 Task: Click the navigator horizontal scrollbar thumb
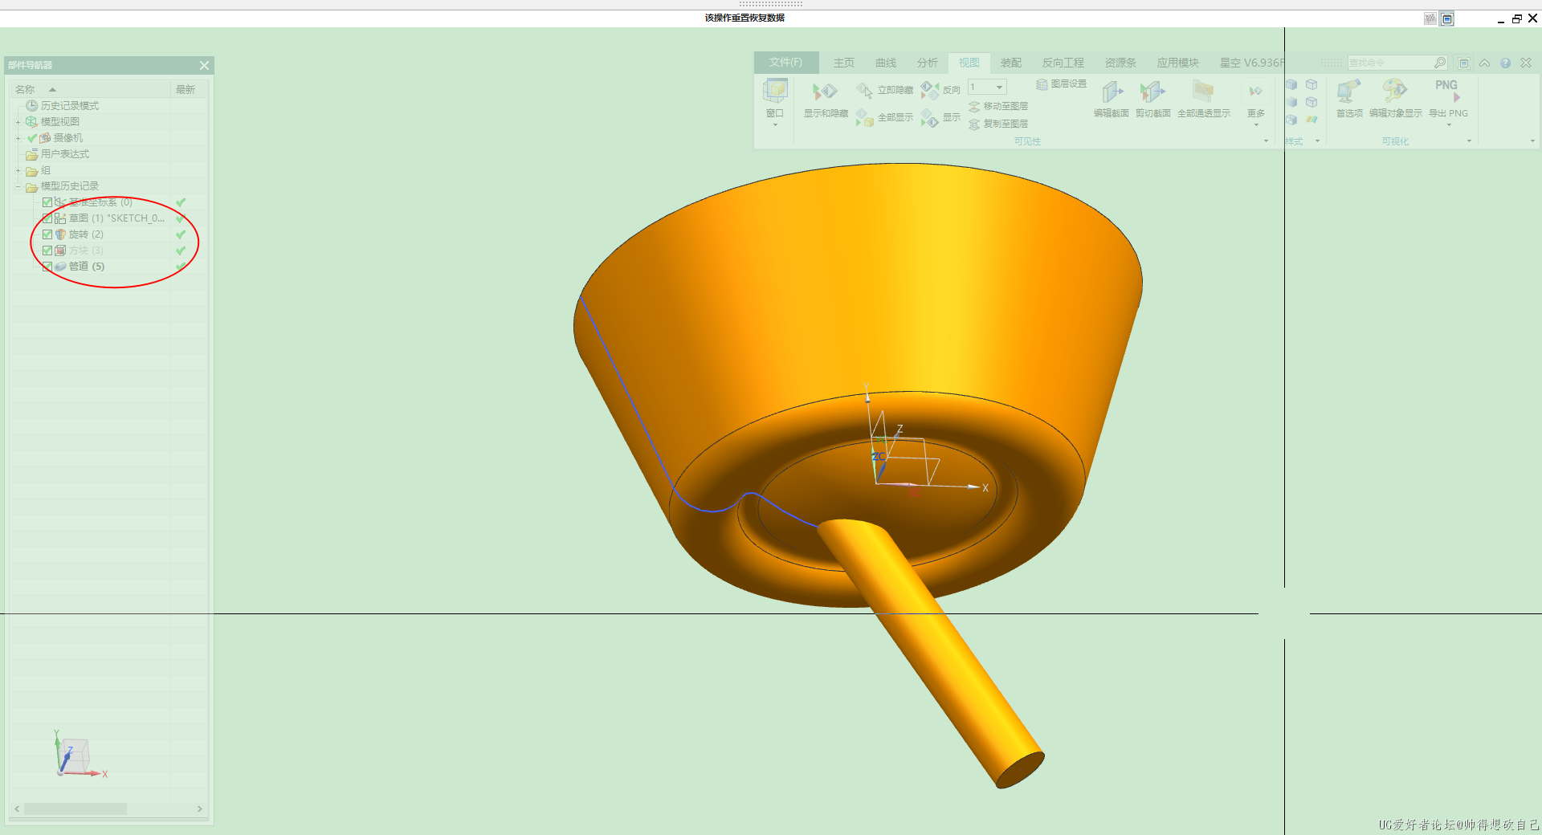pos(75,809)
